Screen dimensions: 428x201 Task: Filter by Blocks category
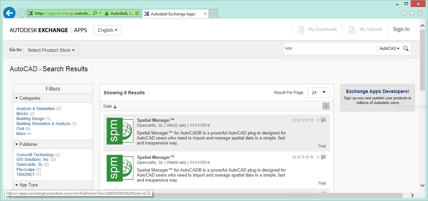click(22, 114)
